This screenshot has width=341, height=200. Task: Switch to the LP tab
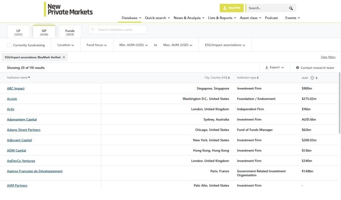tap(18, 32)
